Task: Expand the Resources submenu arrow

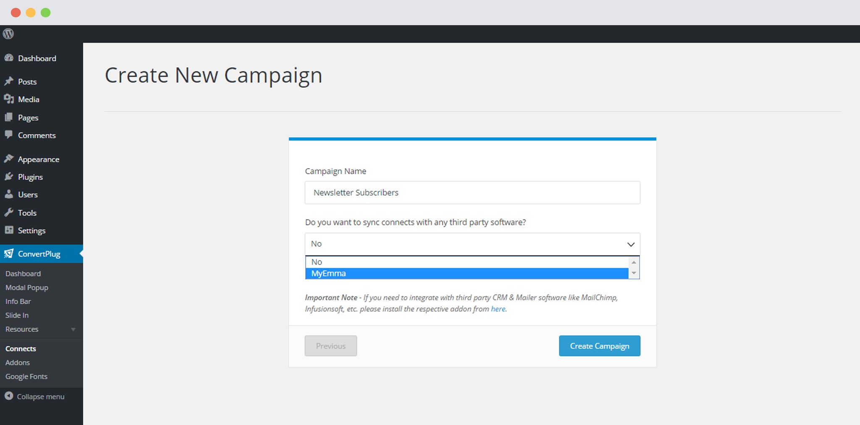Action: pos(73,329)
